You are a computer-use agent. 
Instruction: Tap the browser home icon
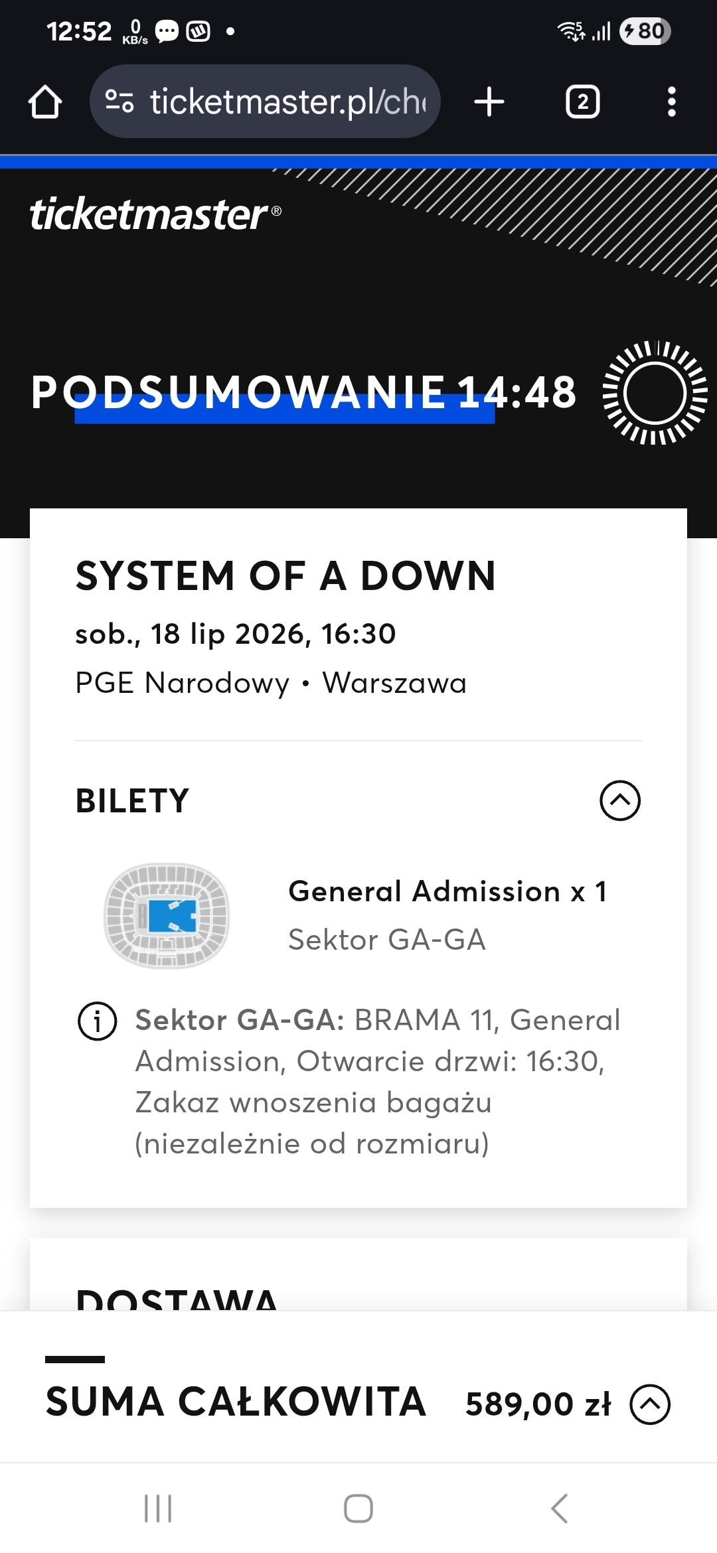point(45,102)
